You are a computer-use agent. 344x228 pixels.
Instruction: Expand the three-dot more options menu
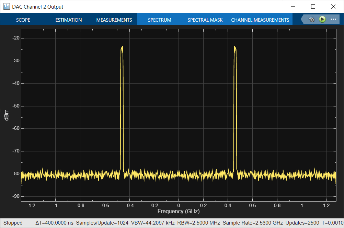click(333, 20)
